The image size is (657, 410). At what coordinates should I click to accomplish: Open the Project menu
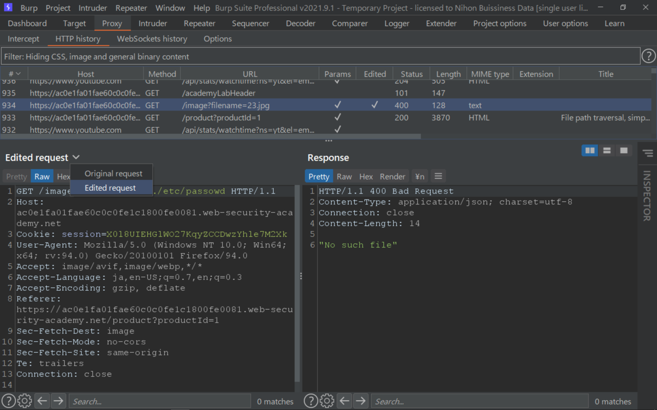[58, 8]
